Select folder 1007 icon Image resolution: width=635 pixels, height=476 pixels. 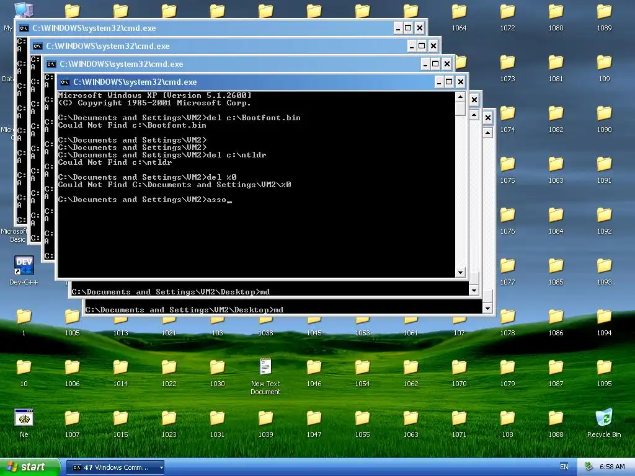coord(72,418)
